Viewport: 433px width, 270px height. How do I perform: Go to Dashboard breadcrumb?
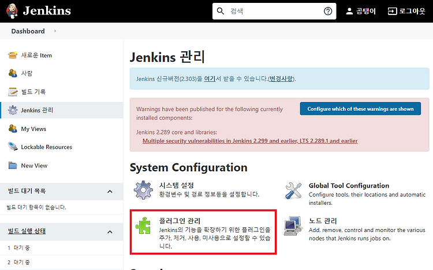point(28,31)
